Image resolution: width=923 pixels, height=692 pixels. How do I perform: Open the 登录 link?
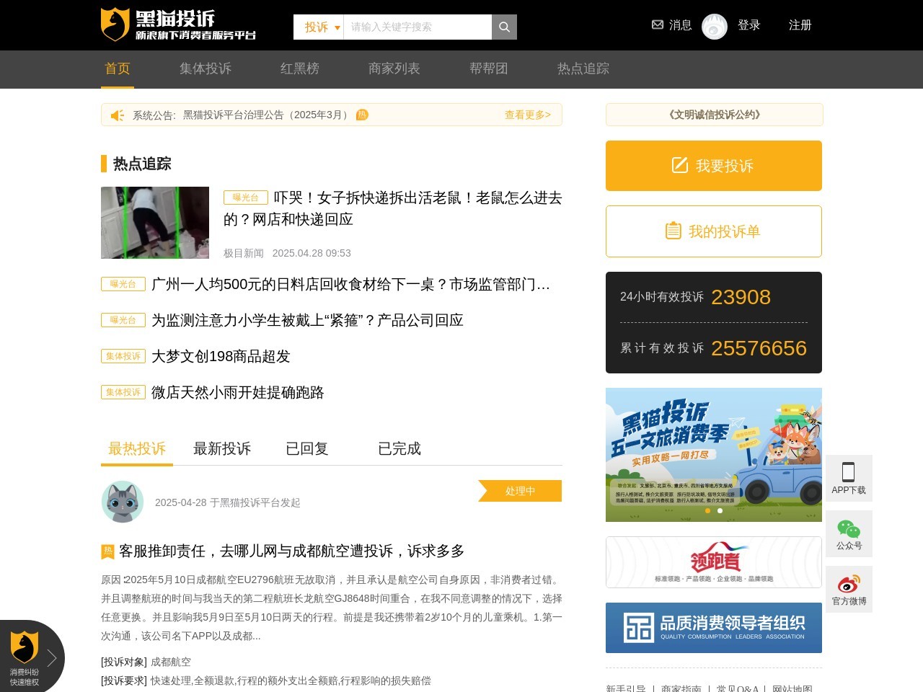pos(748,25)
